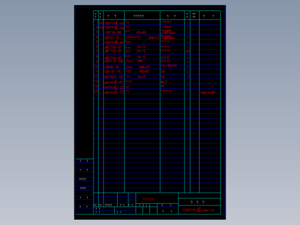Select row number 12 in the parts list
The width and height of the screenshot is (300, 225).
coord(96,77)
